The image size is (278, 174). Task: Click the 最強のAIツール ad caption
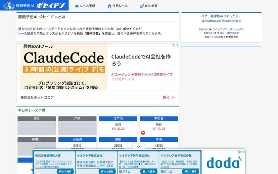tap(38, 46)
